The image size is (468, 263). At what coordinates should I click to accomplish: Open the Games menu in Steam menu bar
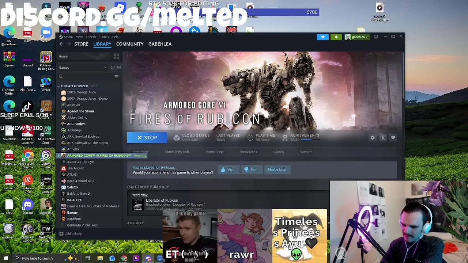(104, 37)
